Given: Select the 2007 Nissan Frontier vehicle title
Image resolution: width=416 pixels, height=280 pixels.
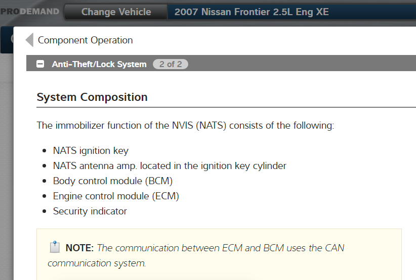Looking at the screenshot, I should click(x=252, y=12).
